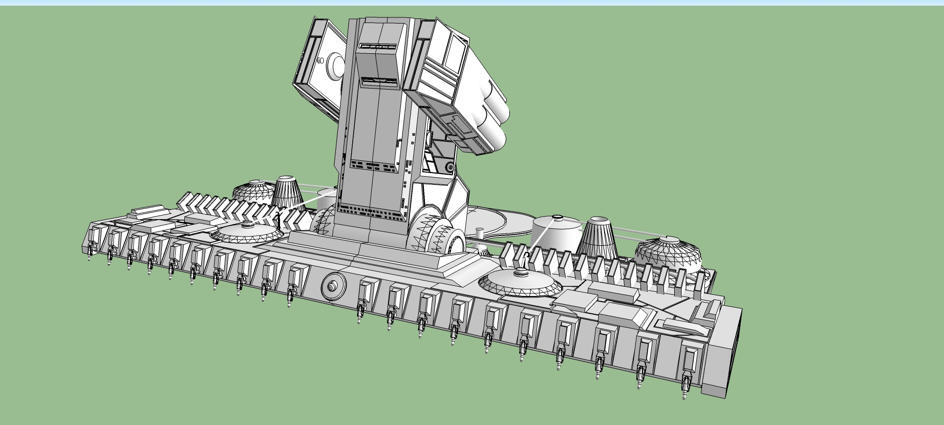Select the wireframe dome at the far left rear
The height and width of the screenshot is (425, 944).
253,190
